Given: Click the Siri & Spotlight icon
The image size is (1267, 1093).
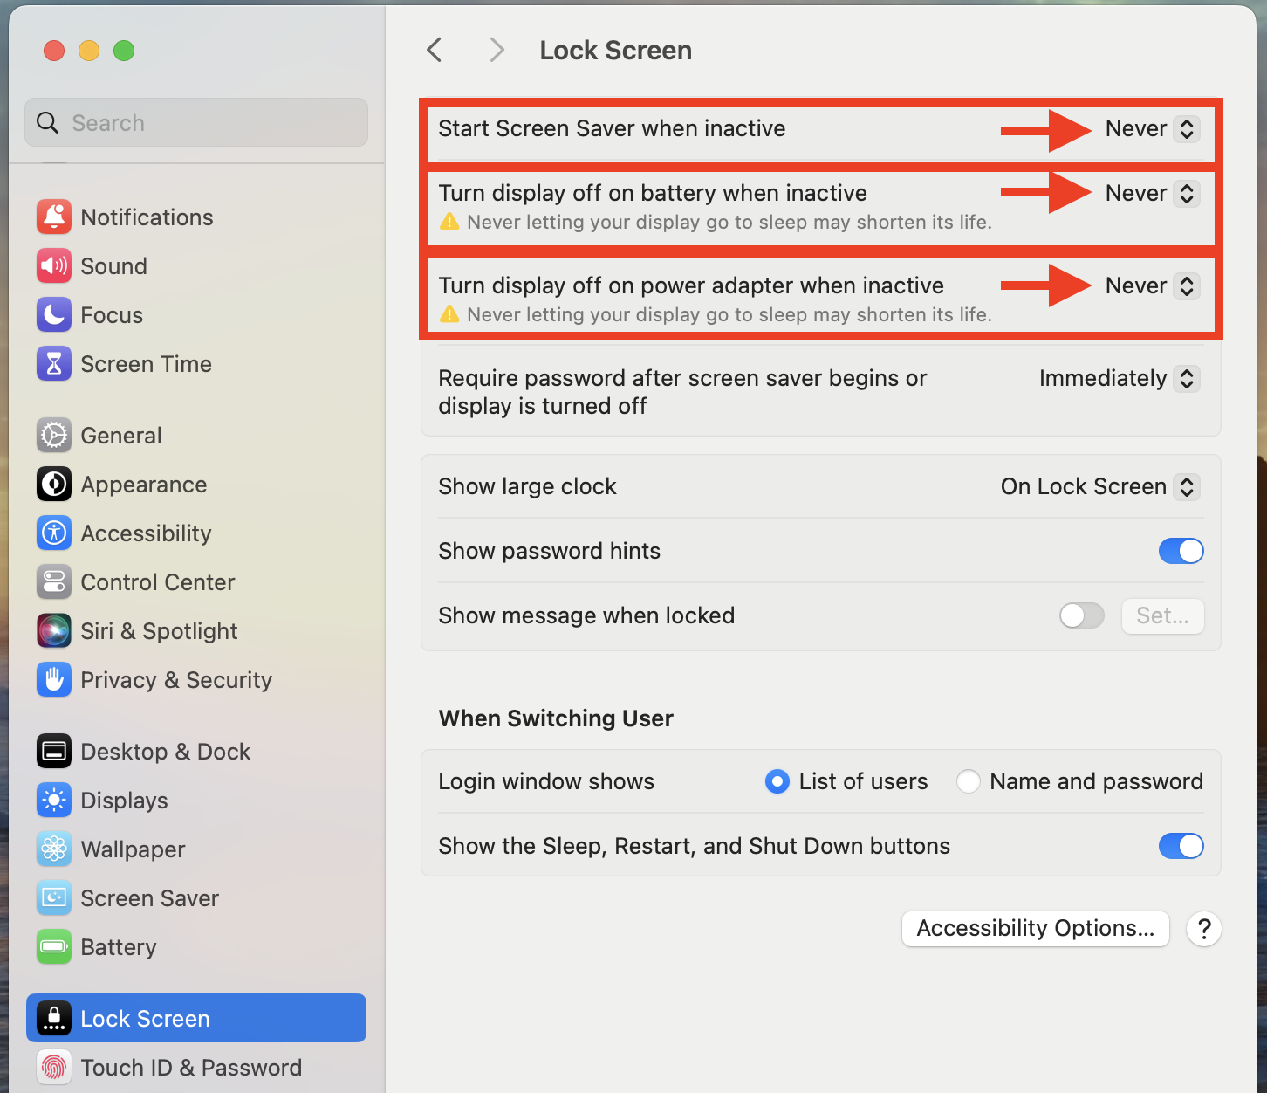Looking at the screenshot, I should [54, 631].
